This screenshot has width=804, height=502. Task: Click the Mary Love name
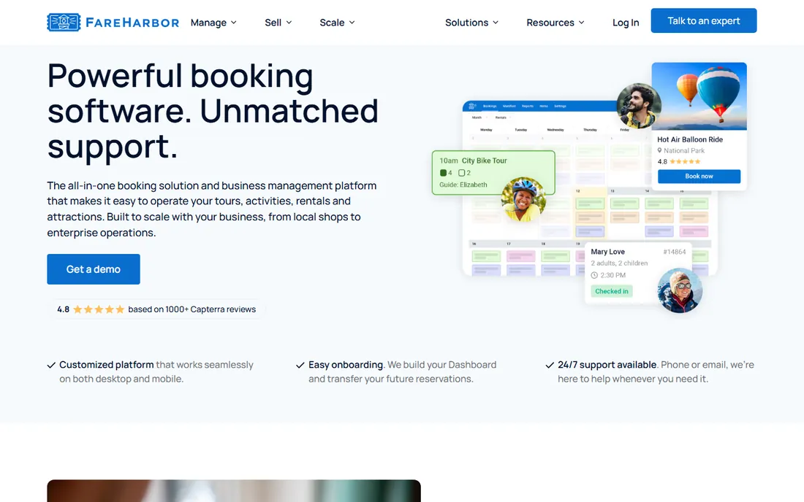[x=607, y=252]
